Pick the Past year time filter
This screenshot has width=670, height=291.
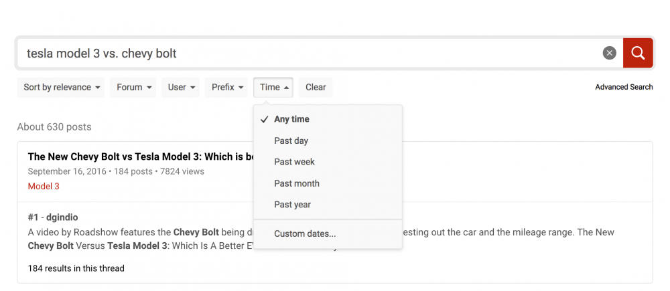(x=328, y=205)
